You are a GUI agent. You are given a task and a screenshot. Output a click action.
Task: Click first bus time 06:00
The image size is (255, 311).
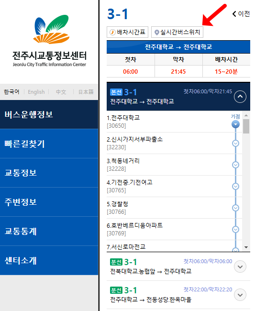pos(131,71)
